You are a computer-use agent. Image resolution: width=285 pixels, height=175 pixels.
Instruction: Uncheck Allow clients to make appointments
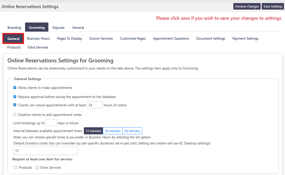click(15, 88)
